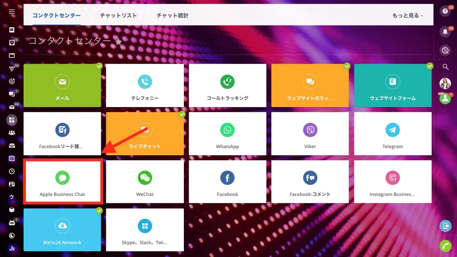Open the news feed icon in left sidebar
457x257 pixels.
pyautogui.click(x=12, y=30)
